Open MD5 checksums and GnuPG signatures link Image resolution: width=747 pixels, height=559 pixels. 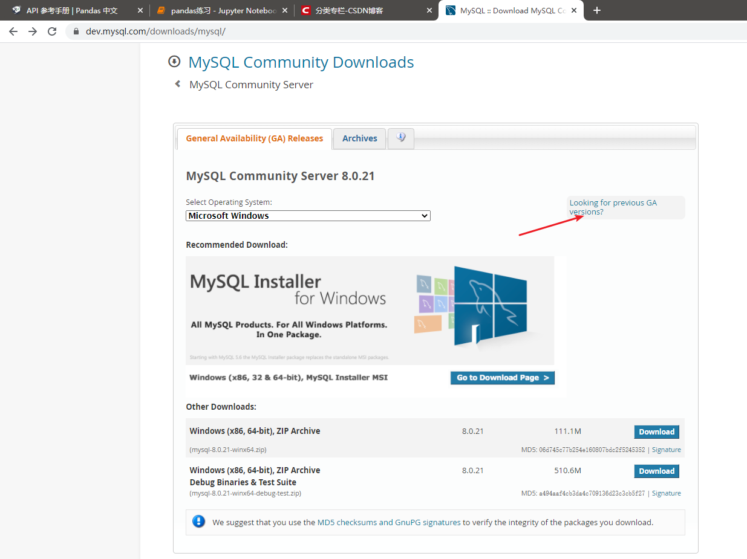click(x=389, y=522)
